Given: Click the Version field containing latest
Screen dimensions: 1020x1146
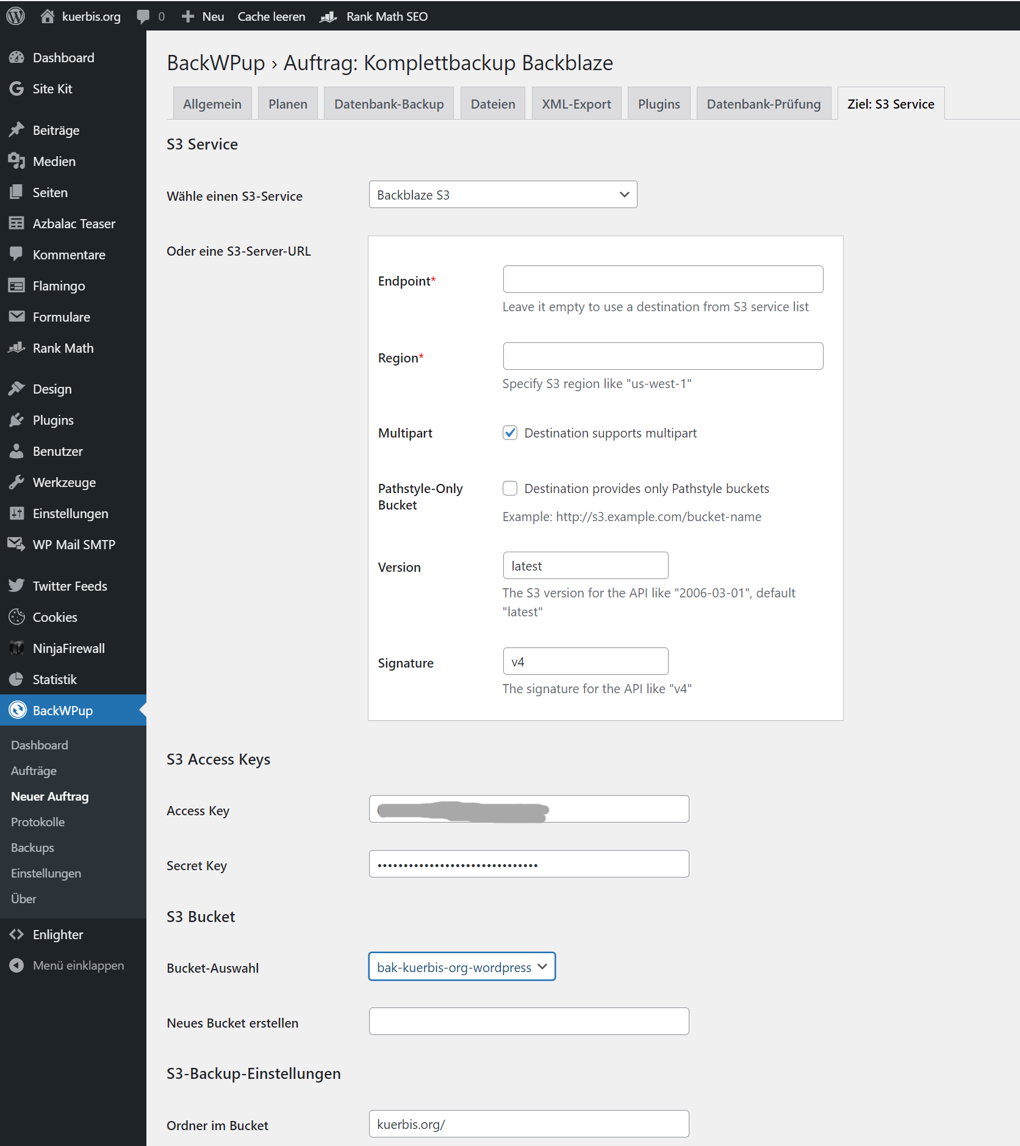Looking at the screenshot, I should click(x=586, y=565).
